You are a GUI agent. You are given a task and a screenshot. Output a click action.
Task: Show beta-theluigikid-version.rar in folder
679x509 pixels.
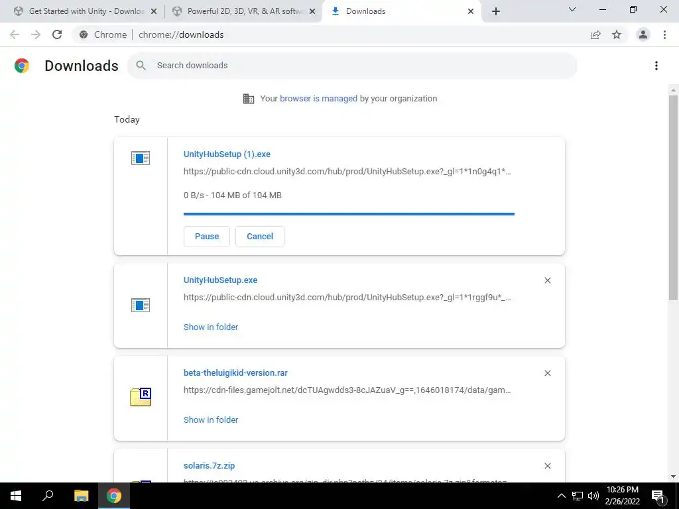[x=211, y=420]
